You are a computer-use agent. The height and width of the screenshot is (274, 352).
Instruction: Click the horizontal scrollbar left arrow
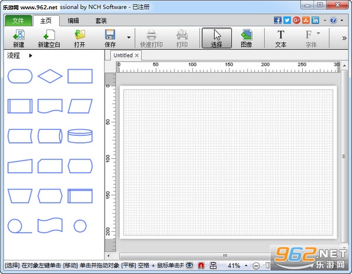(109, 256)
